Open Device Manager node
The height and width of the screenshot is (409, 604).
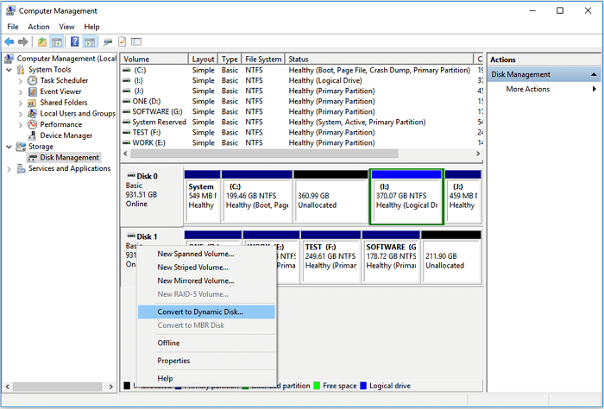pos(66,135)
